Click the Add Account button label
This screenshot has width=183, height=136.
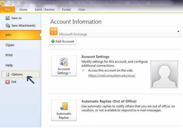point(65,41)
